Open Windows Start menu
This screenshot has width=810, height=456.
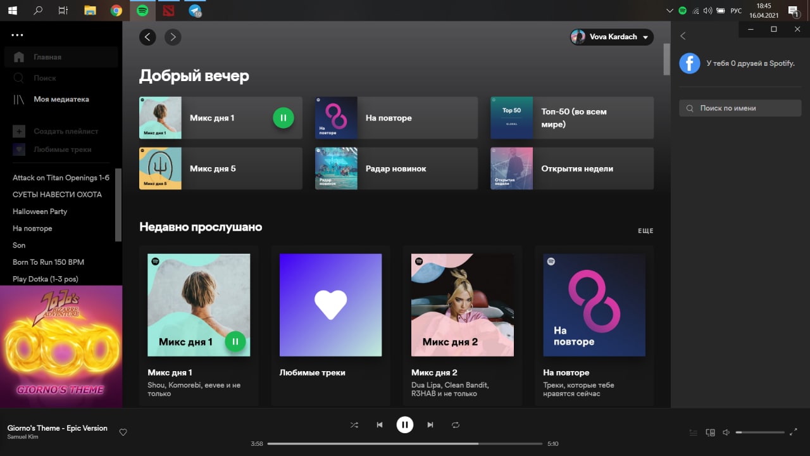click(12, 10)
